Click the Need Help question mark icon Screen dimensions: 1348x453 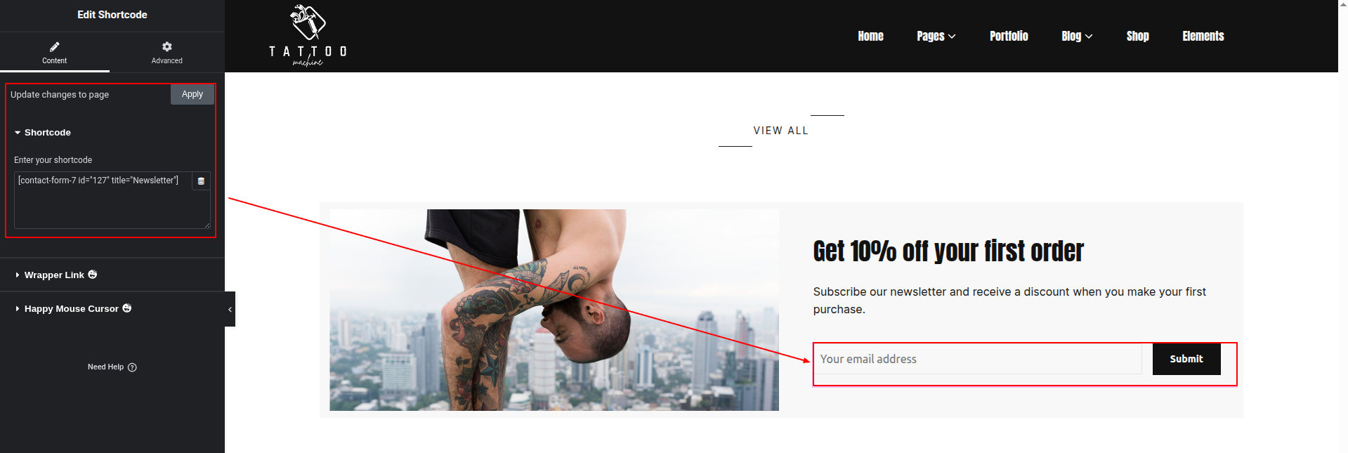pos(132,367)
